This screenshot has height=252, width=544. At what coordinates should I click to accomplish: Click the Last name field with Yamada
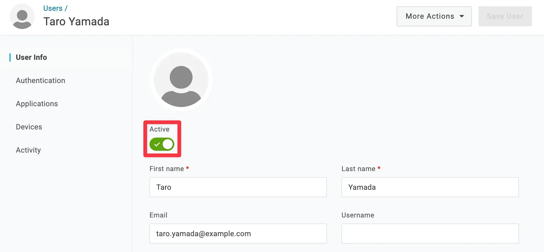(430, 187)
